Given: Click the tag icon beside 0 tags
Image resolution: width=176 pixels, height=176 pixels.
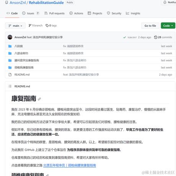Looking at the screenshot, I should point(47,26).
